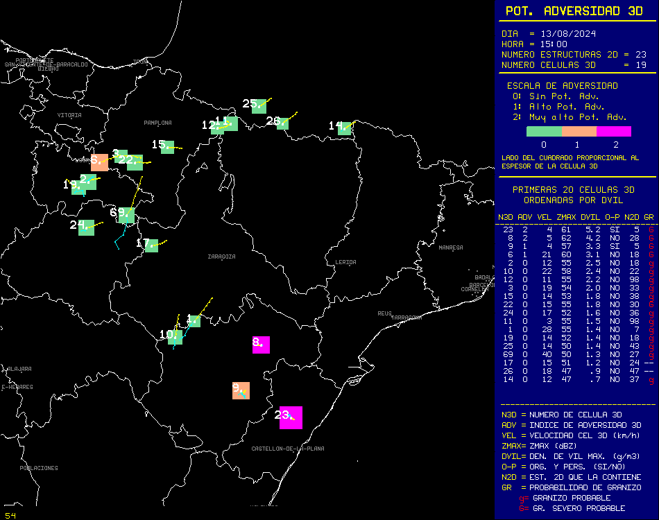Select the green cell 25 marker

259,105
